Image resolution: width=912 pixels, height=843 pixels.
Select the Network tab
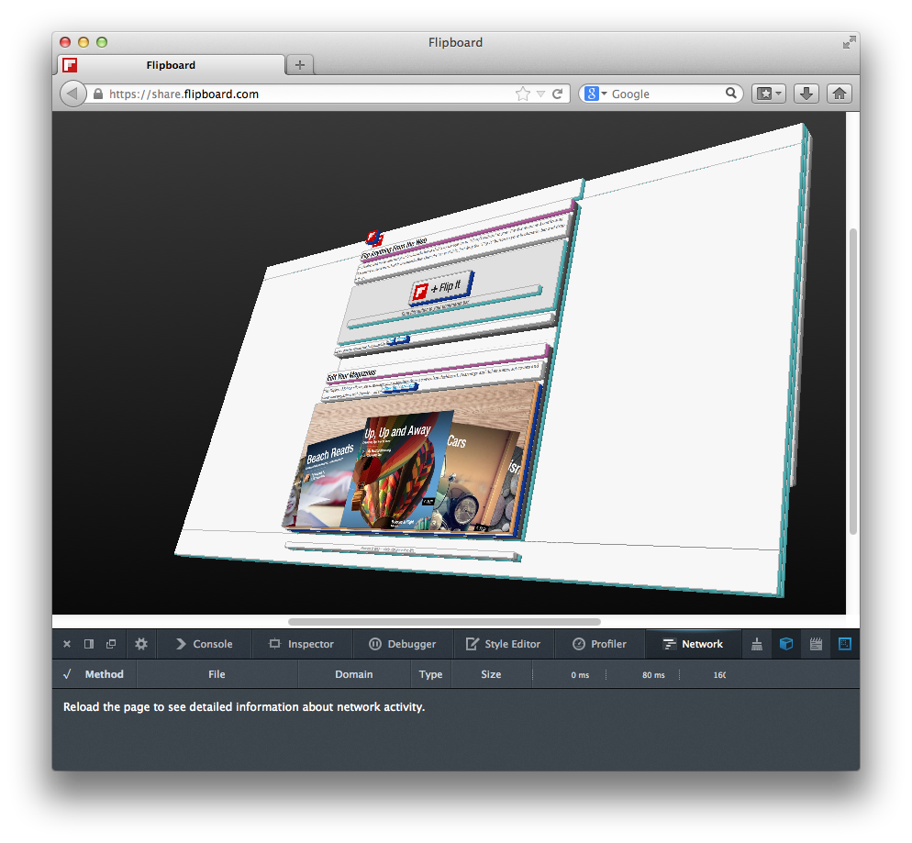tap(694, 644)
